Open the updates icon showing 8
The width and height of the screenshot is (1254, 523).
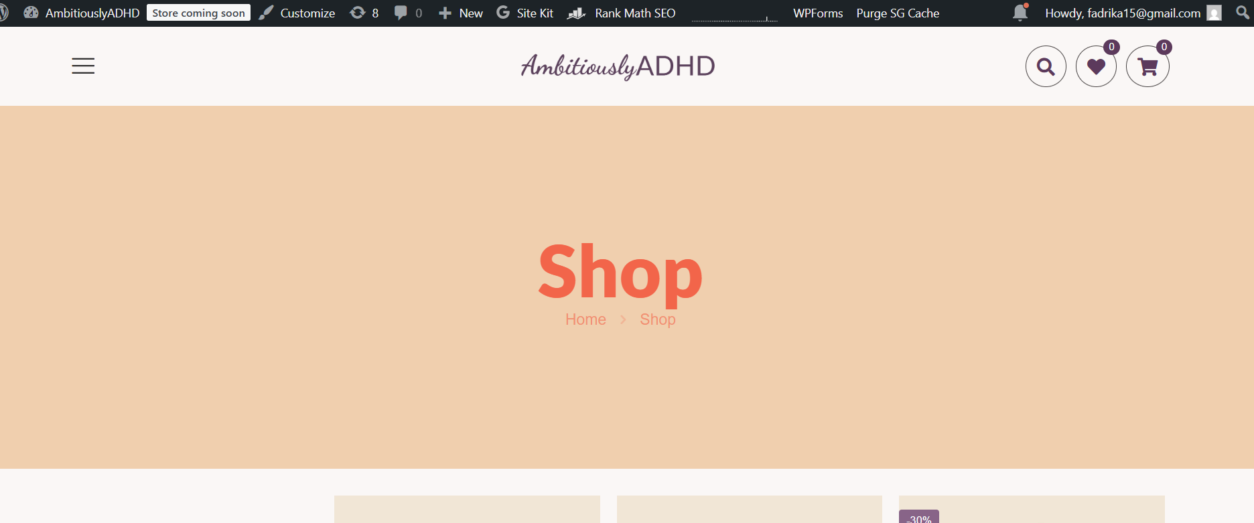[364, 13]
